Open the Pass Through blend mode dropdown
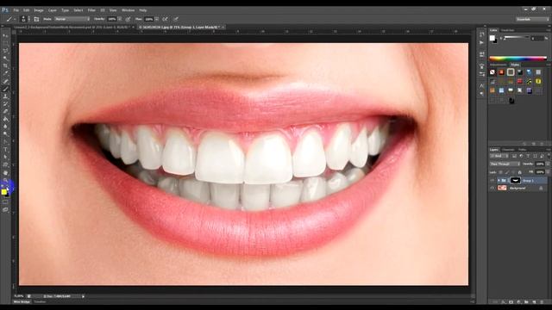 (505, 164)
